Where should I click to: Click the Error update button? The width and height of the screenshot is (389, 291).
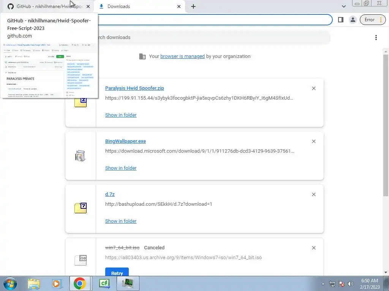(x=373, y=20)
